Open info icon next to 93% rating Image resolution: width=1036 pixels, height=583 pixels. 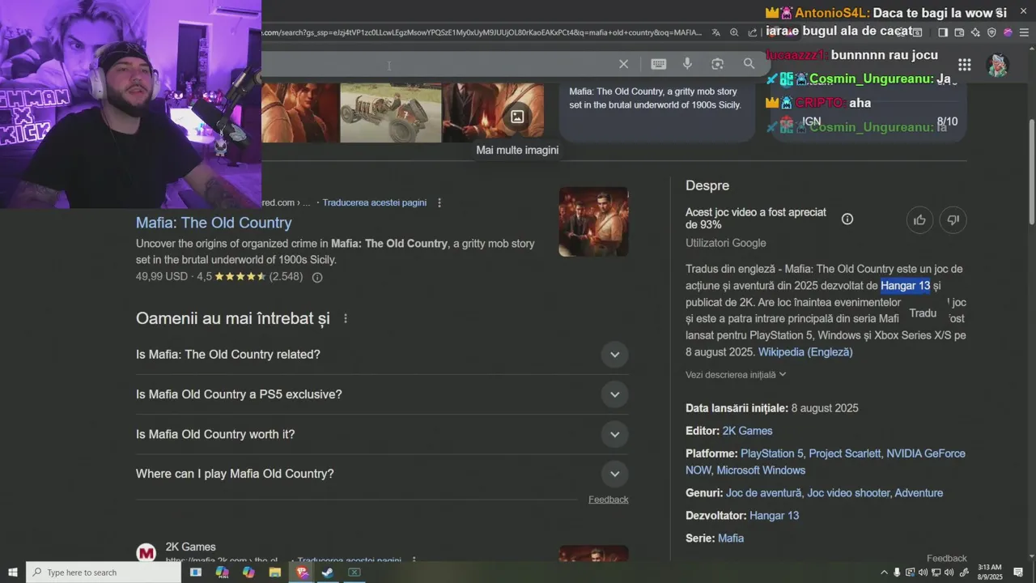point(847,219)
